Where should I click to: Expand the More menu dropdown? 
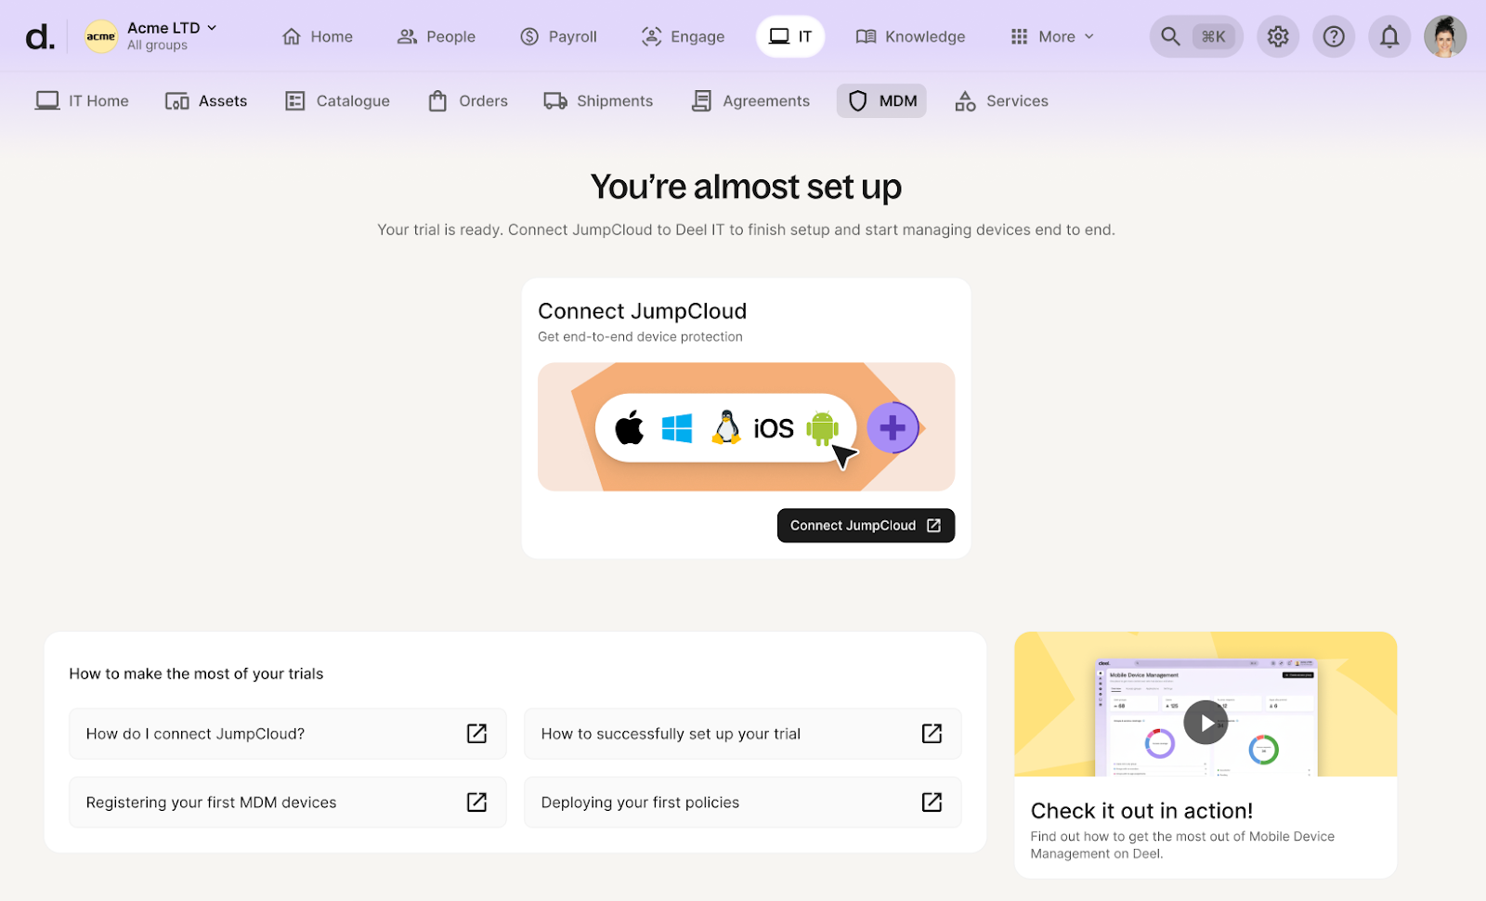click(1052, 37)
